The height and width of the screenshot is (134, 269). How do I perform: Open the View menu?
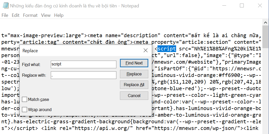(x=46, y=15)
